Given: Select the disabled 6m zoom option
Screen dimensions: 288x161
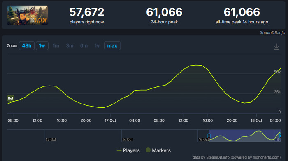Looking at the screenshot, I should coord(84,45).
